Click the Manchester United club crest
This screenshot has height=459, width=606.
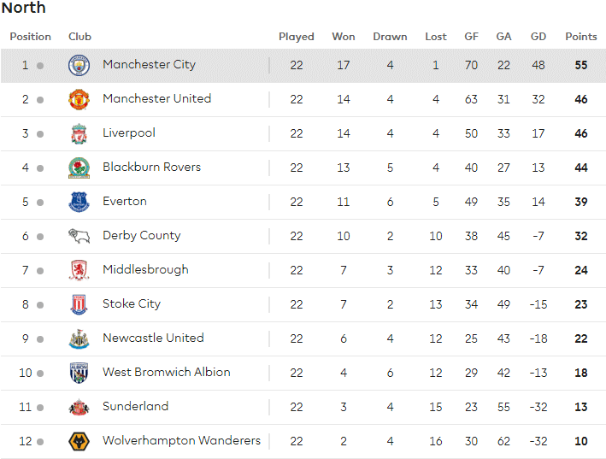pos(79,99)
